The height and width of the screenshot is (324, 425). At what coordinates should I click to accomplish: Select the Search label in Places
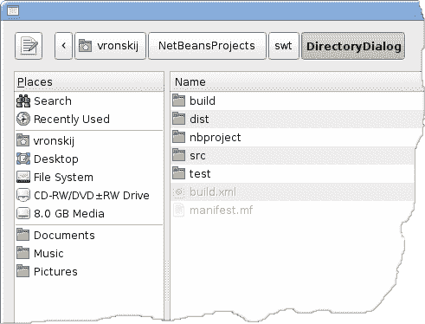coord(53,101)
